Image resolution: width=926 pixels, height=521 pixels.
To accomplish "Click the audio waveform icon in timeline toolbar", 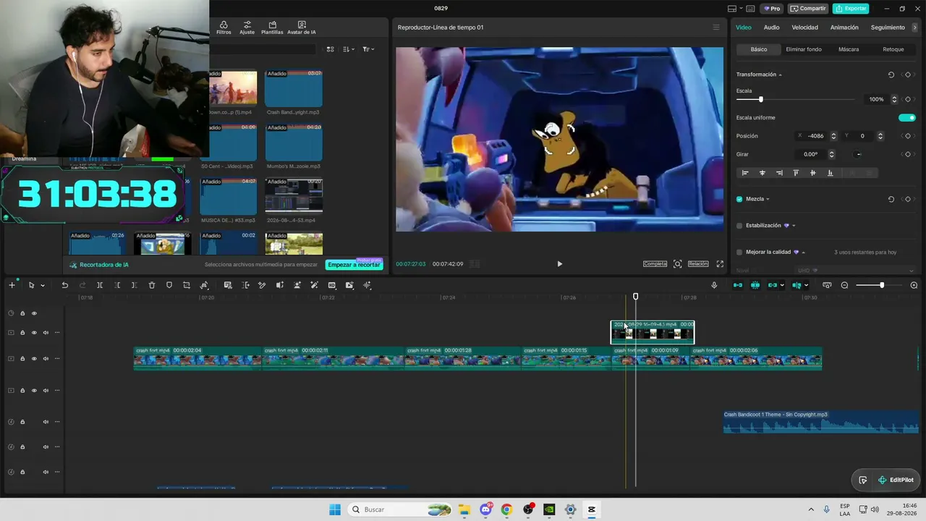I will tap(367, 285).
